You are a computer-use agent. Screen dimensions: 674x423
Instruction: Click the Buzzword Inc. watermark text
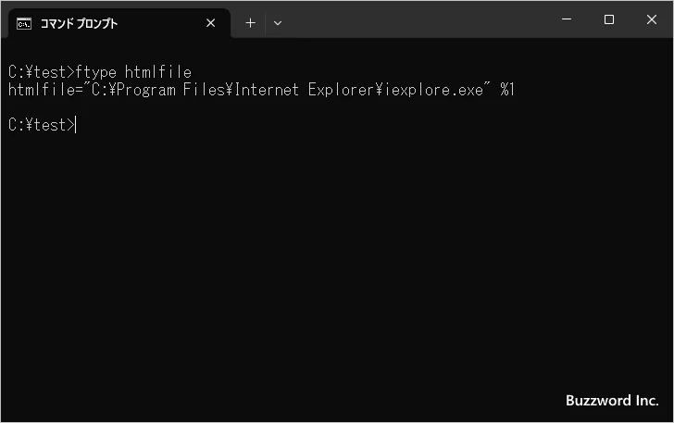[x=612, y=401]
